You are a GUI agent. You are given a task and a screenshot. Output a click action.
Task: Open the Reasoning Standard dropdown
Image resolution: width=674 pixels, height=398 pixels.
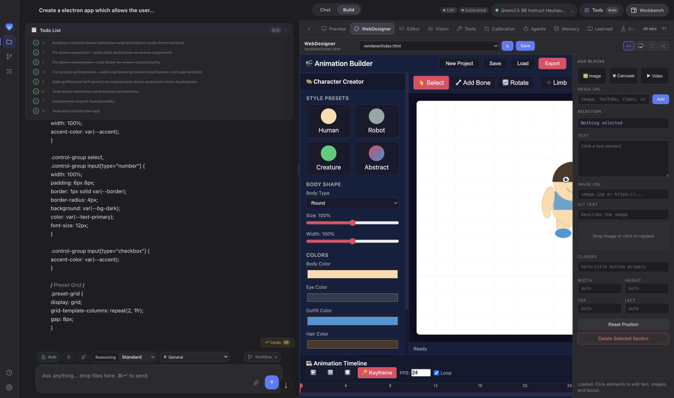pos(138,357)
